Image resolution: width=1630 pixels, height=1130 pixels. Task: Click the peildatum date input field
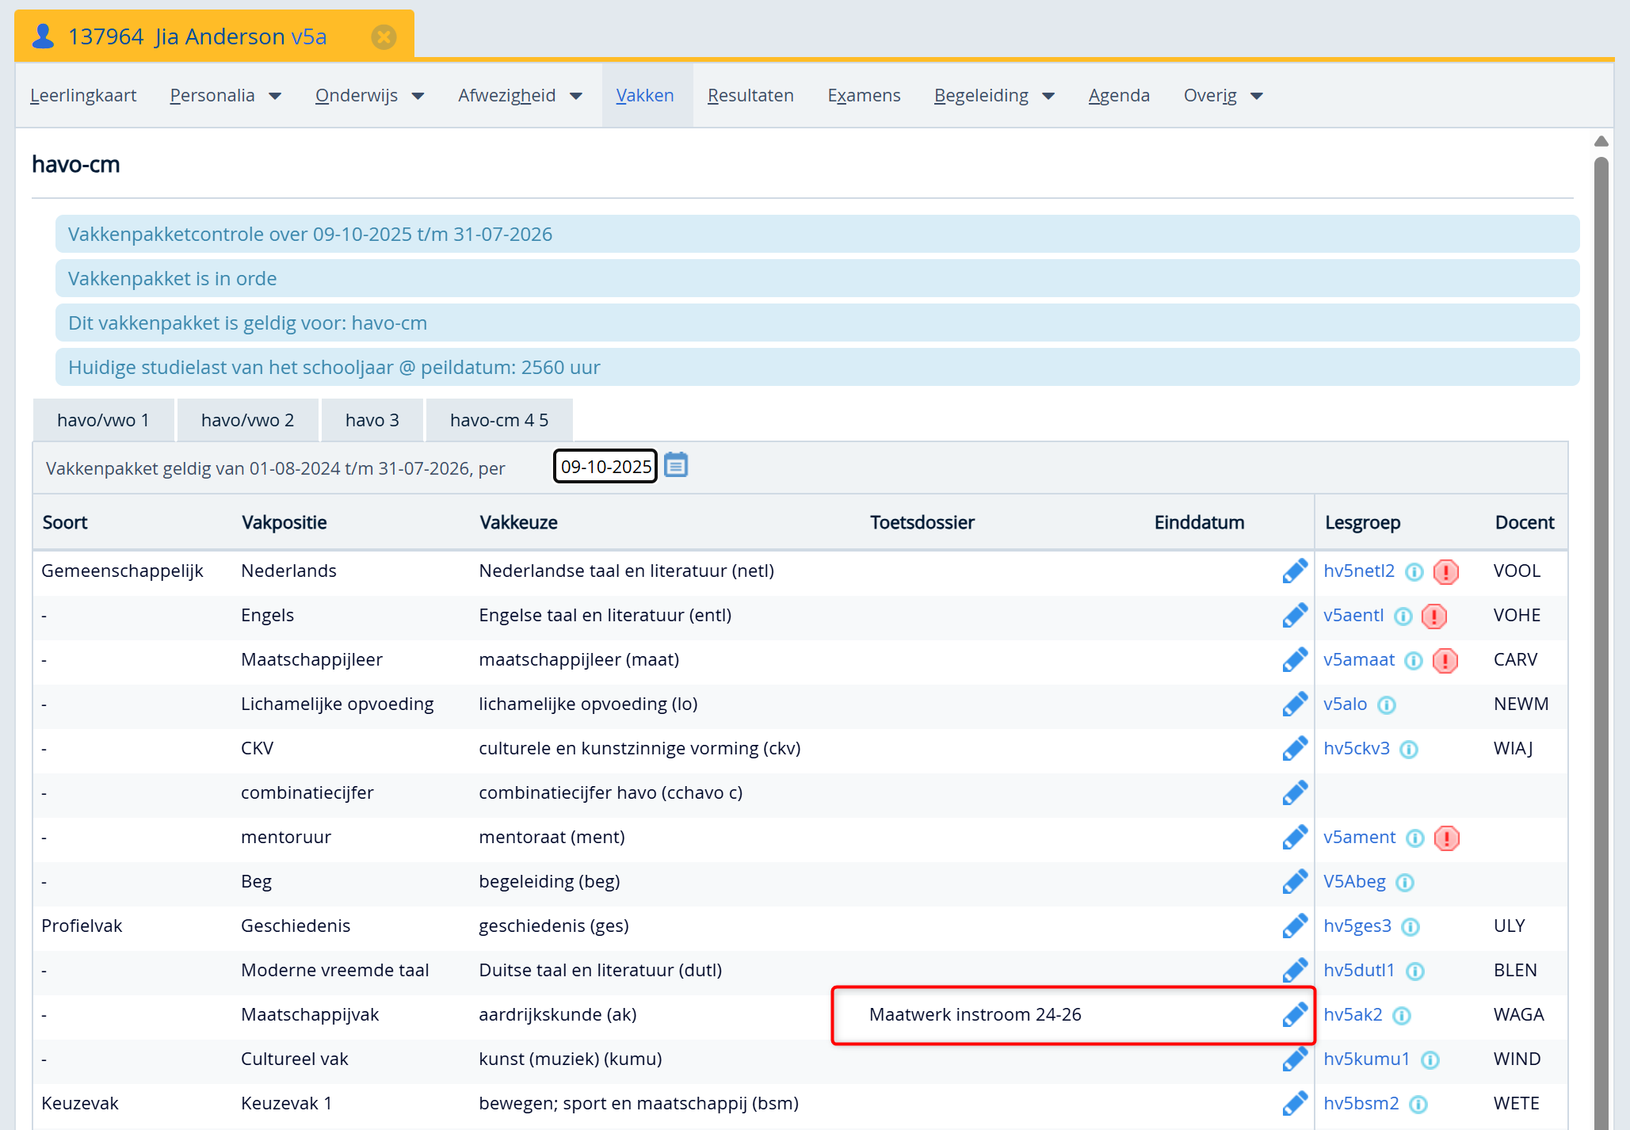click(605, 467)
